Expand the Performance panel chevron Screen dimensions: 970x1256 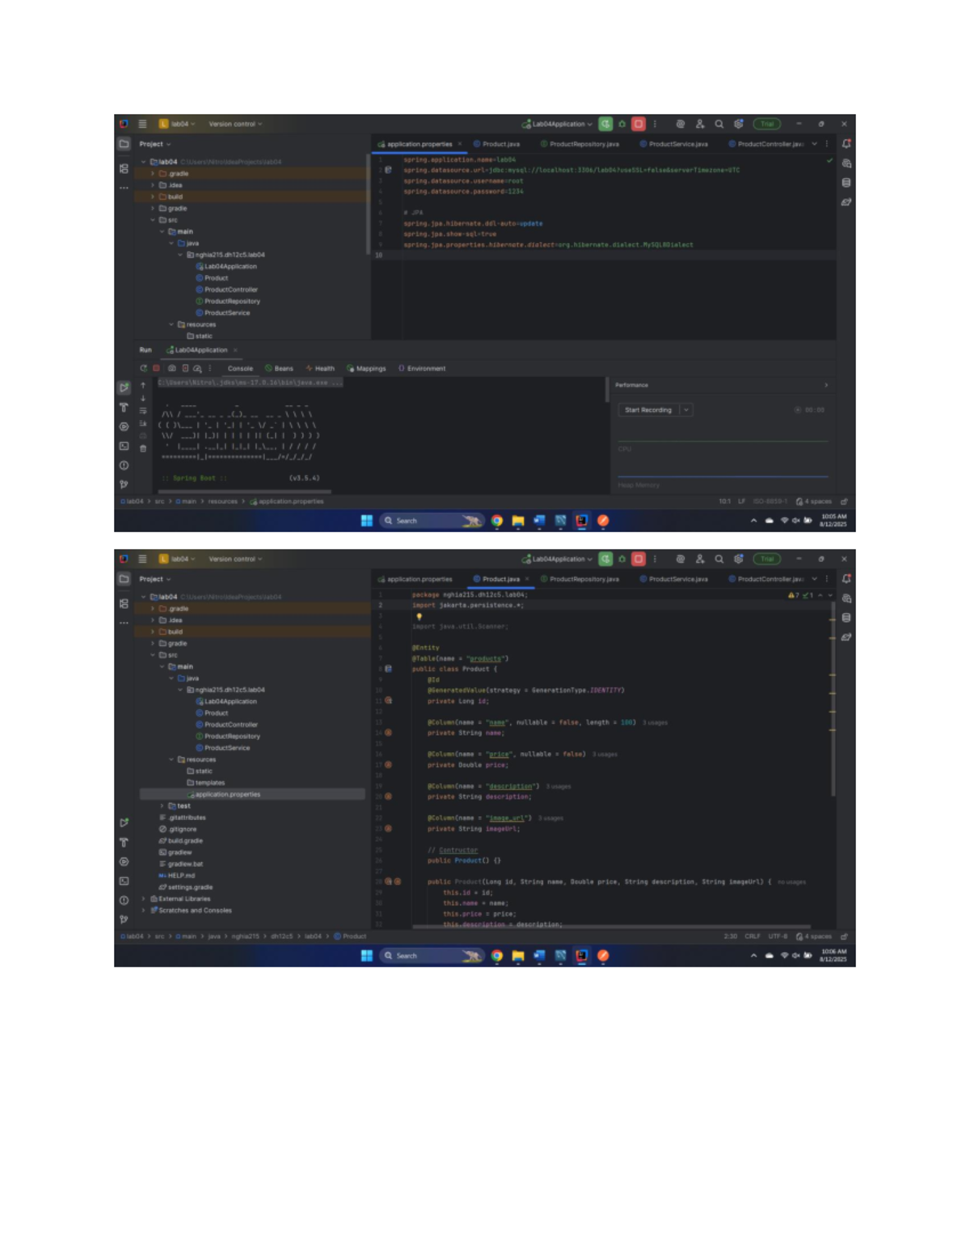coord(825,385)
